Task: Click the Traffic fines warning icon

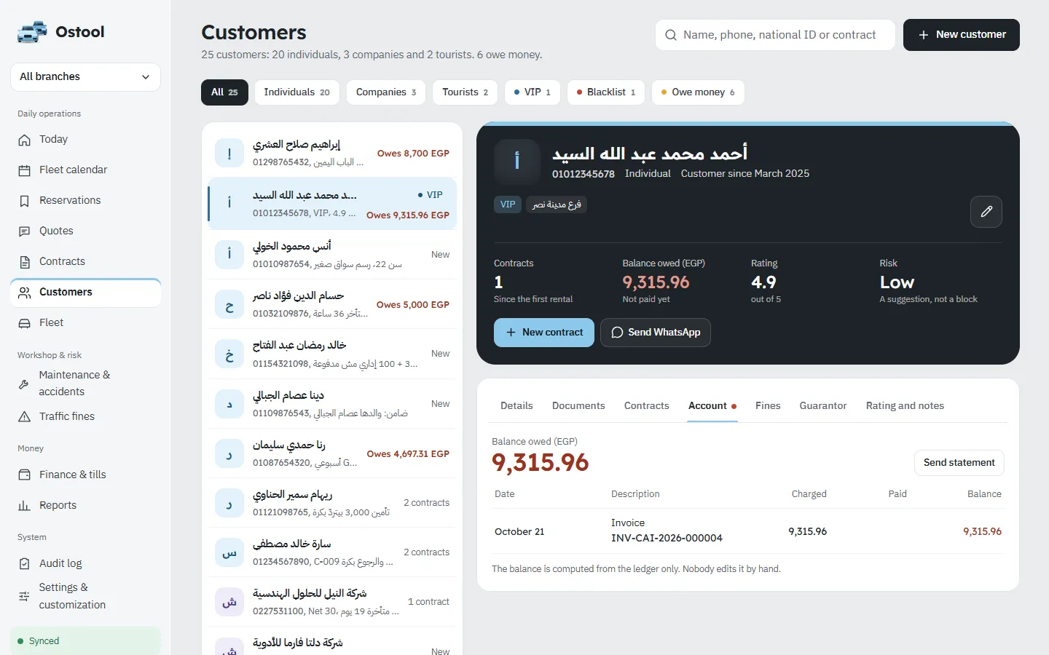Action: tap(25, 417)
